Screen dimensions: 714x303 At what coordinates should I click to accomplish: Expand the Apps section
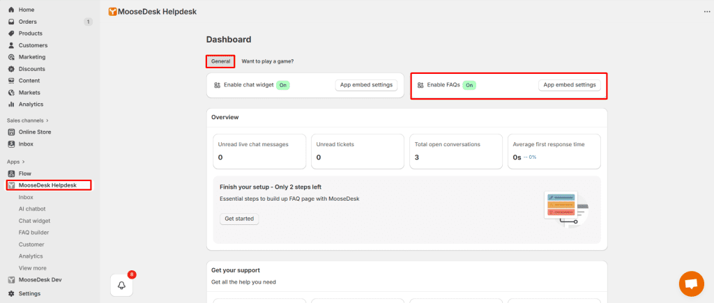15,162
